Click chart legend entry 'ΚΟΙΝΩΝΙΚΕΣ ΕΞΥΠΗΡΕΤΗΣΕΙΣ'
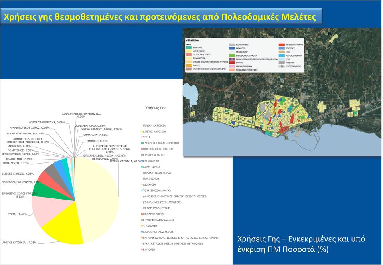 (x=161, y=202)
